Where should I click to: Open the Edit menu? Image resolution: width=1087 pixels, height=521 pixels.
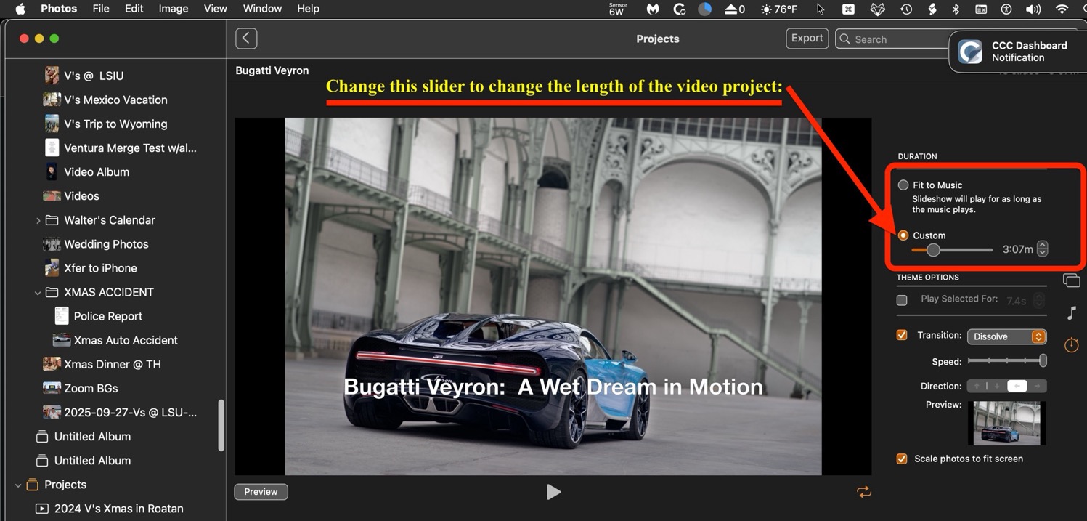coord(134,9)
